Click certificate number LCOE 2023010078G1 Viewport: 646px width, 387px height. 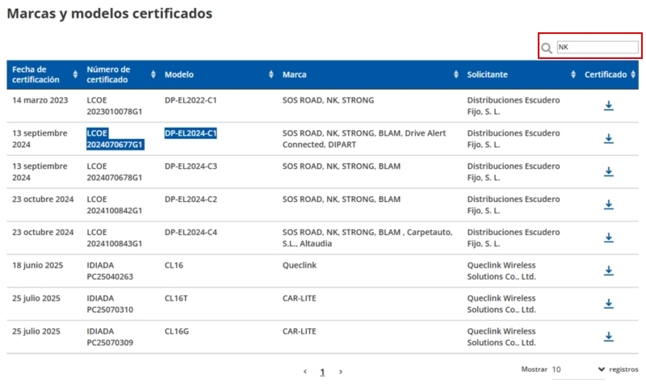[x=115, y=106]
